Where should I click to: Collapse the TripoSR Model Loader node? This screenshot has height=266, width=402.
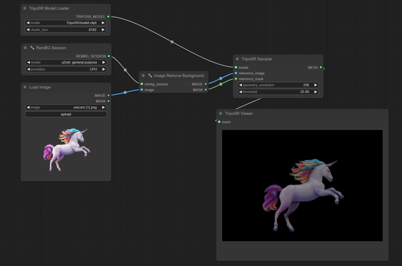[25, 8]
